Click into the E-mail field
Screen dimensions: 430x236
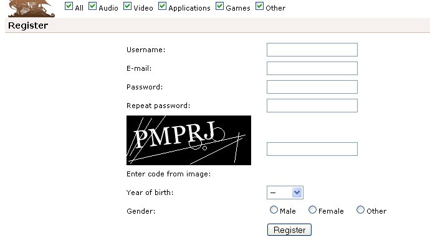(312, 68)
